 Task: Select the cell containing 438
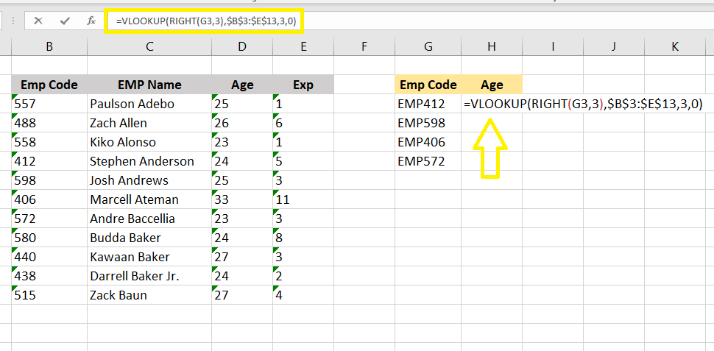[x=49, y=276]
